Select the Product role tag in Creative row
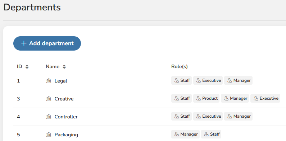This screenshot has height=141, width=286. tap(206, 98)
